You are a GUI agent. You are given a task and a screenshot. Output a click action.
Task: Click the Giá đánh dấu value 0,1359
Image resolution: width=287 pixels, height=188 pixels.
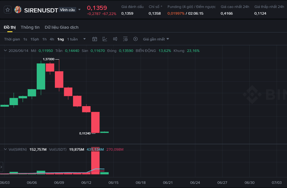pos(127,13)
